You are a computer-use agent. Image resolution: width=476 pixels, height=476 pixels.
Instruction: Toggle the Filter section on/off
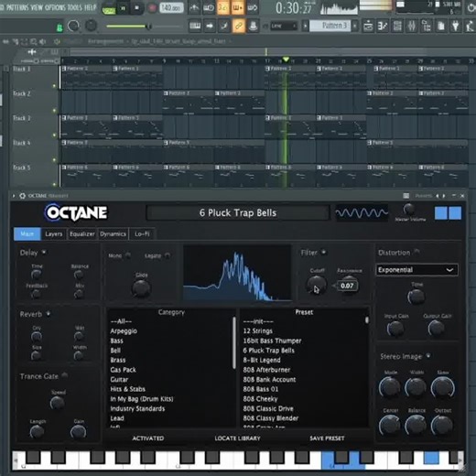[324, 252]
